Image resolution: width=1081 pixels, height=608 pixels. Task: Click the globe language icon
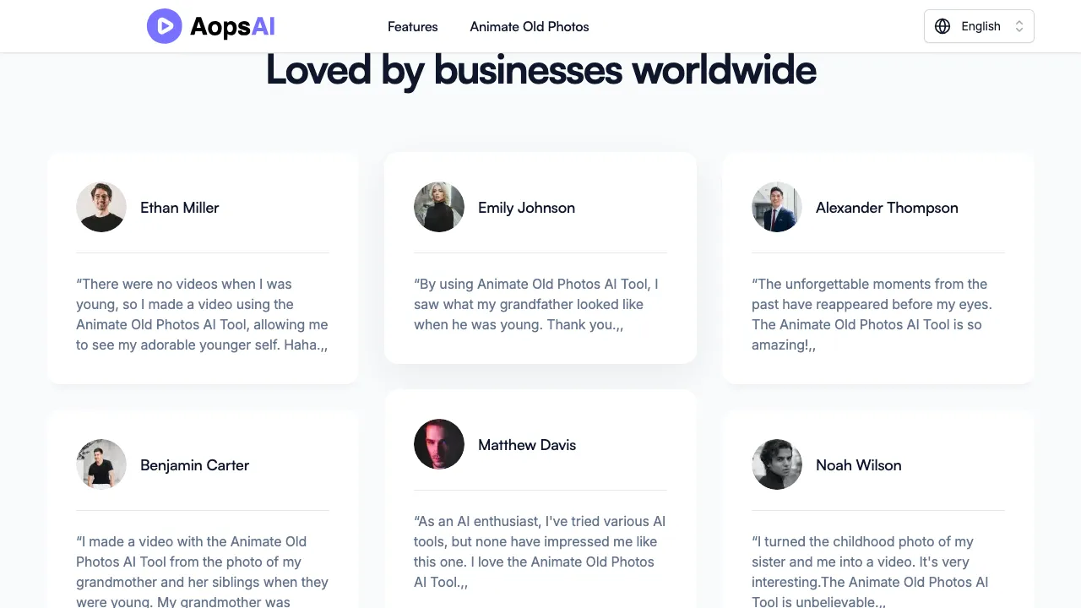click(942, 26)
